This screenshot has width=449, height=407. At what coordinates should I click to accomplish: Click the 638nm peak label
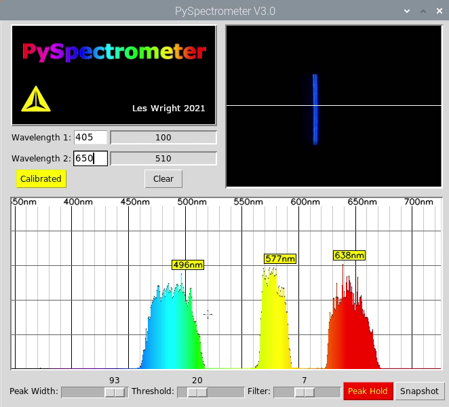click(349, 255)
